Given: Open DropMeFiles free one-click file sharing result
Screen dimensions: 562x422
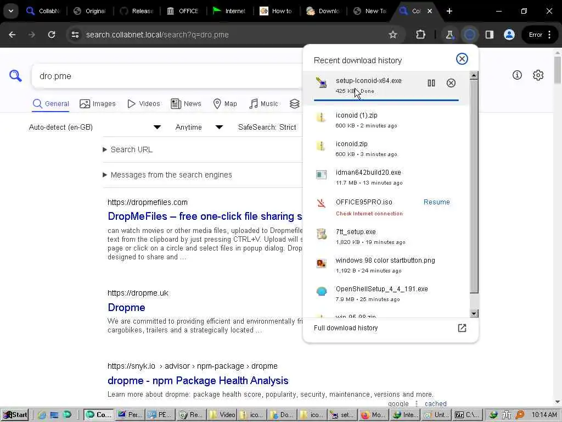Looking at the screenshot, I should 205,216.
